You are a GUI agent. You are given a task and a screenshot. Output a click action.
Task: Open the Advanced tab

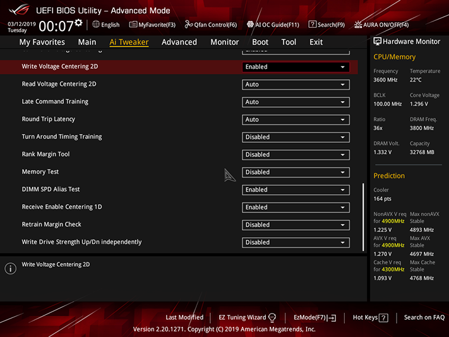click(x=179, y=42)
